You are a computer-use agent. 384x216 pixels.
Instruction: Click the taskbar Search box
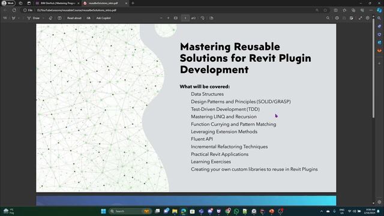point(130,211)
